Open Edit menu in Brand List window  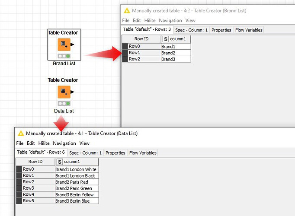pos(137,20)
